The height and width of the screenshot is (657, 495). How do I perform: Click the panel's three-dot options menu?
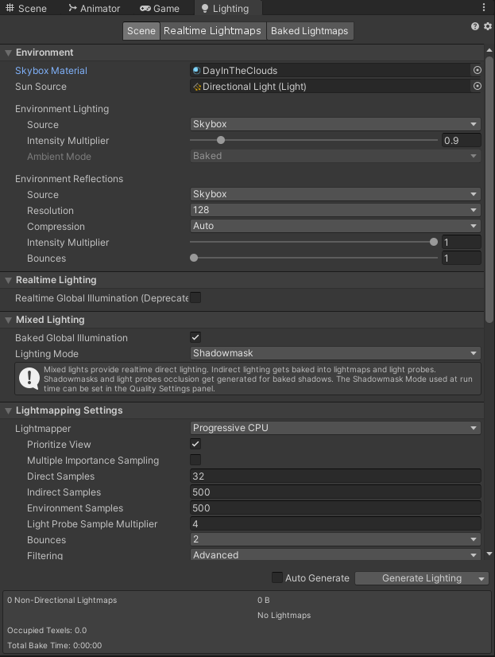pyautogui.click(x=485, y=7)
